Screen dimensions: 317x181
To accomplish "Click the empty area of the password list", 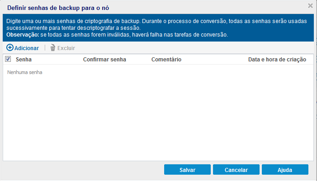I will point(158,117).
